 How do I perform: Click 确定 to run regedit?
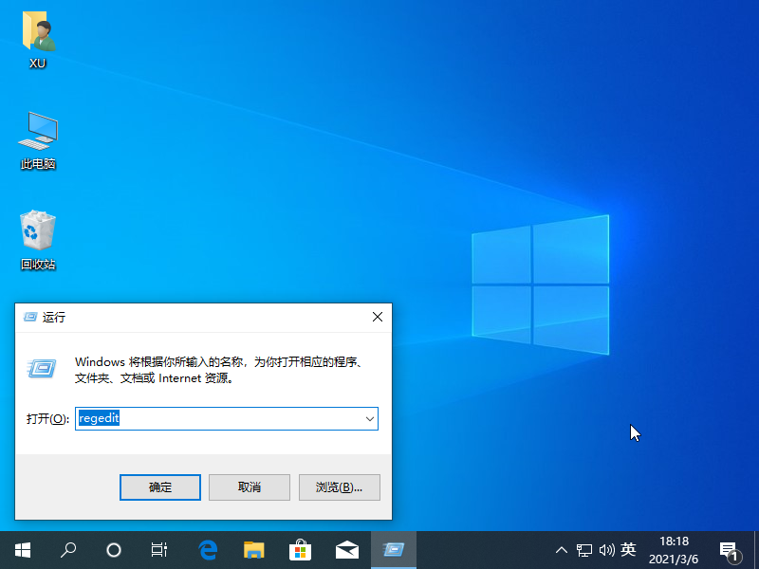[x=159, y=486]
